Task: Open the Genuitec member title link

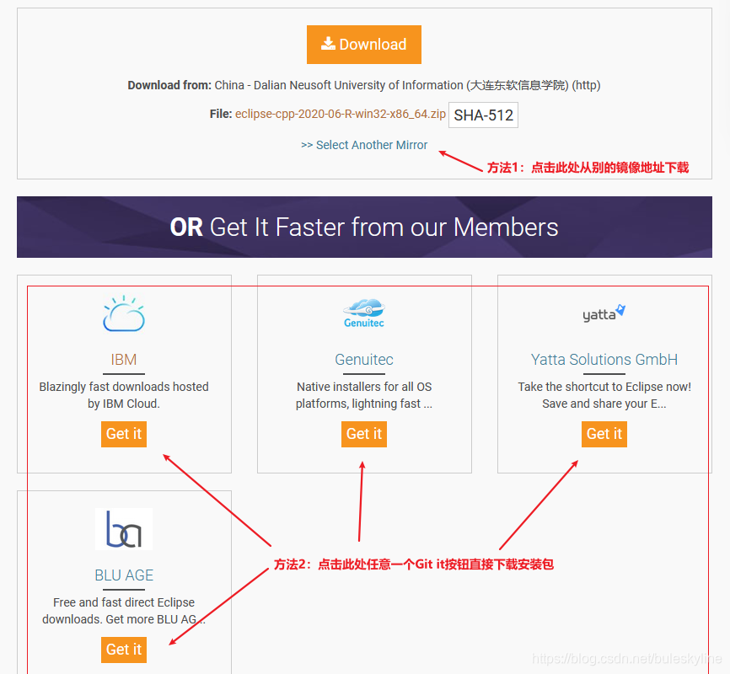Action: click(x=364, y=360)
